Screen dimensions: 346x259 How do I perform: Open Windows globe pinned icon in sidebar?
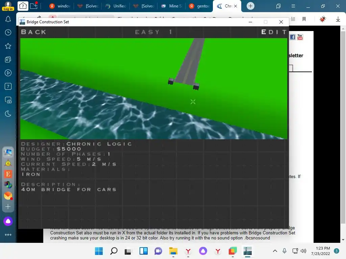pyautogui.click(x=8, y=185)
